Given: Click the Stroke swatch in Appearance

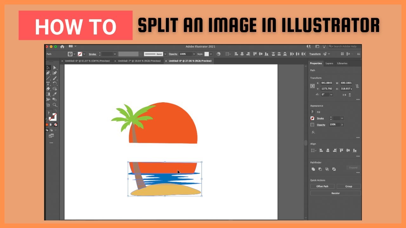Looking at the screenshot, I should (312, 118).
